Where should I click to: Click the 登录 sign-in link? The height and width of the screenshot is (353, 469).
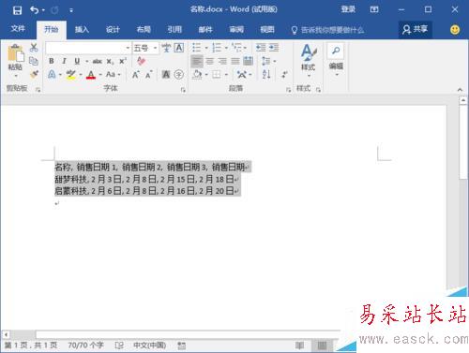pyautogui.click(x=348, y=9)
